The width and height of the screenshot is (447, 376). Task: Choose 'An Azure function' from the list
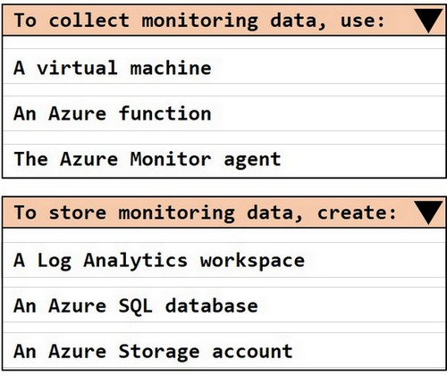223,113
